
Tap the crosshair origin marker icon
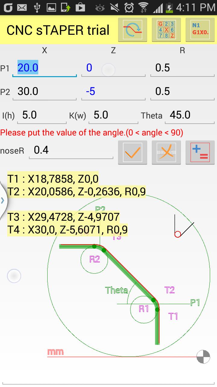203,357
